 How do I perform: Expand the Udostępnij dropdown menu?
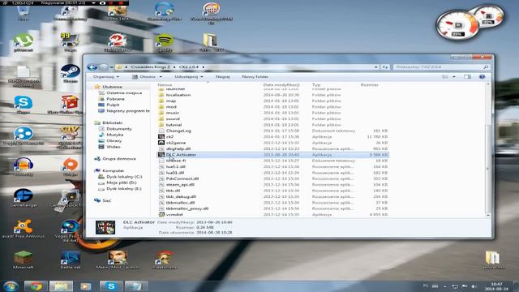189,77
